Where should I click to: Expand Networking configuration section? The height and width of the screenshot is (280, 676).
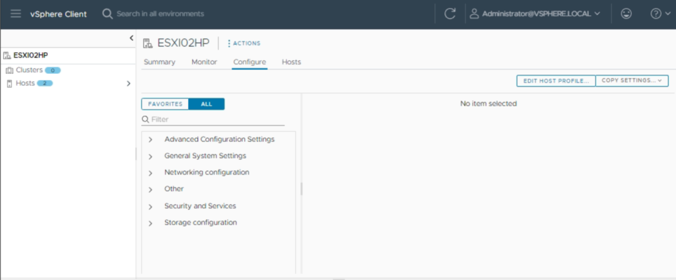point(151,172)
